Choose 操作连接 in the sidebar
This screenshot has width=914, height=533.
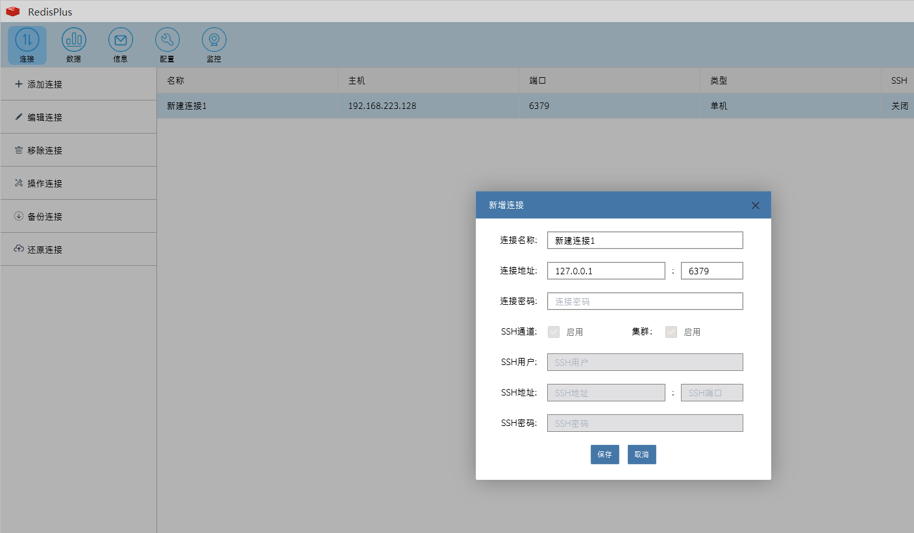pyautogui.click(x=79, y=184)
